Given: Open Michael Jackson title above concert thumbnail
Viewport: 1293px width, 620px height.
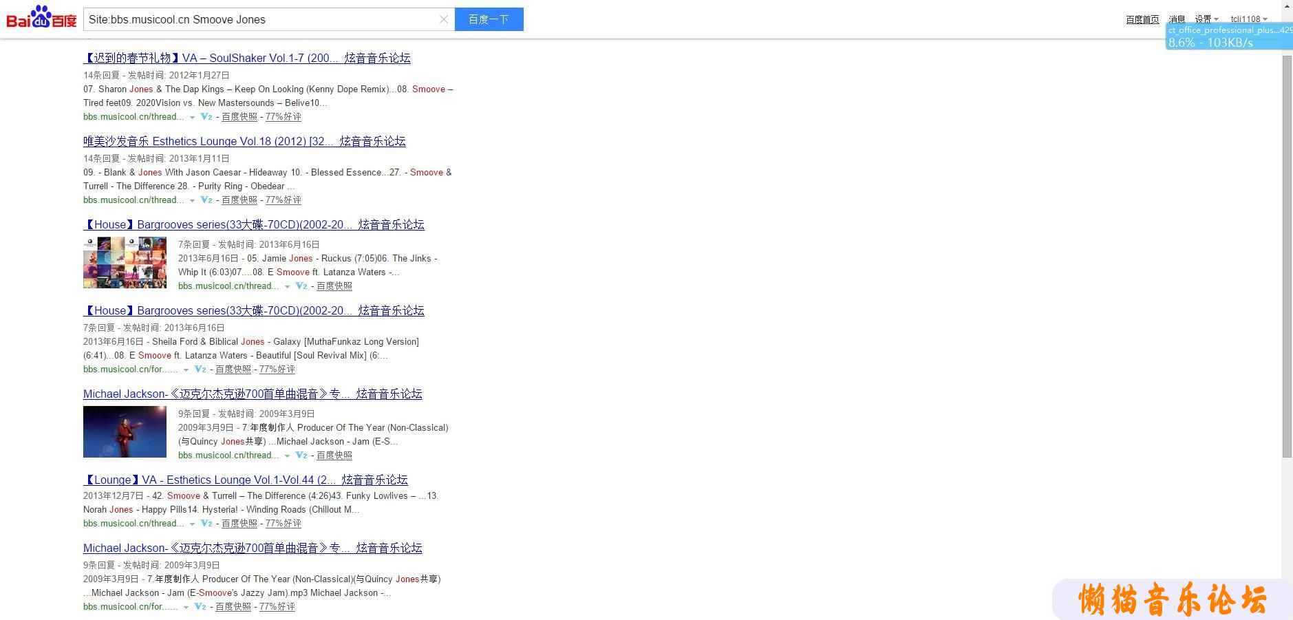Looking at the screenshot, I should coord(253,394).
